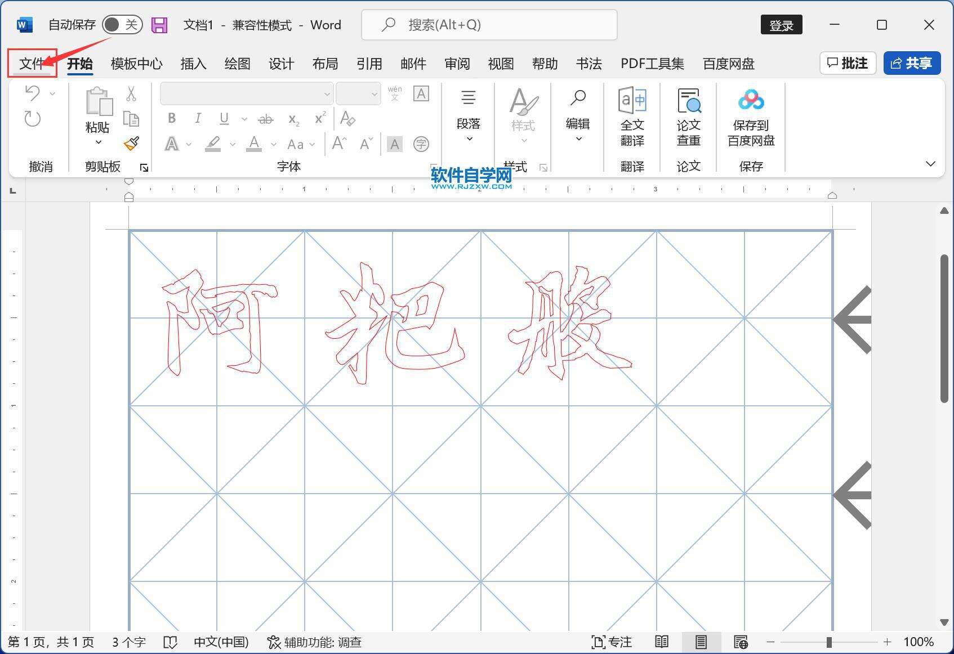Viewport: 954px width, 654px height.
Task: Open the font size combo box
Action: click(358, 94)
